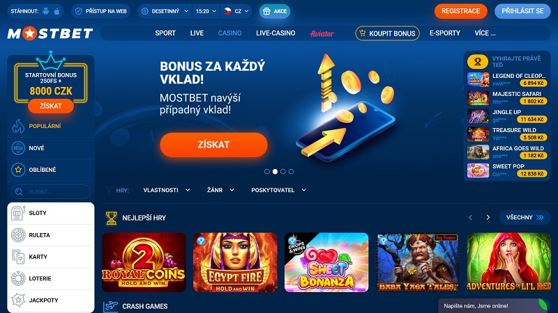
Task: Click the orange Registrace button
Action: pos(461,11)
